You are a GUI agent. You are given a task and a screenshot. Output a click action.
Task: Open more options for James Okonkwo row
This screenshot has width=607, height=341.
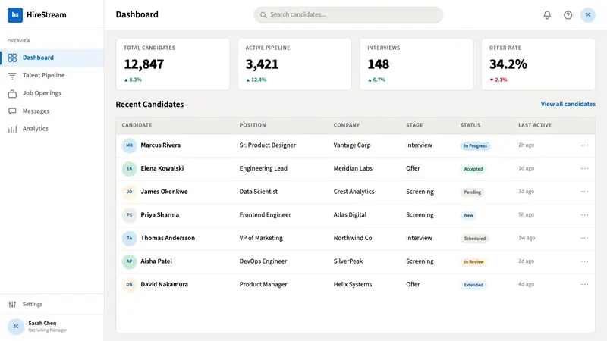(x=584, y=192)
